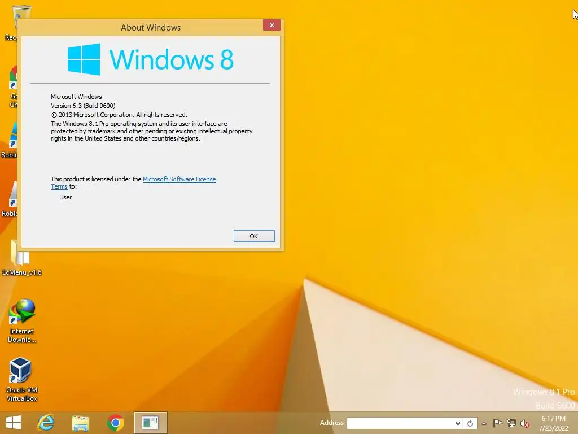The image size is (578, 434).
Task: Click OK in About Windows dialog
Action: pyautogui.click(x=254, y=236)
